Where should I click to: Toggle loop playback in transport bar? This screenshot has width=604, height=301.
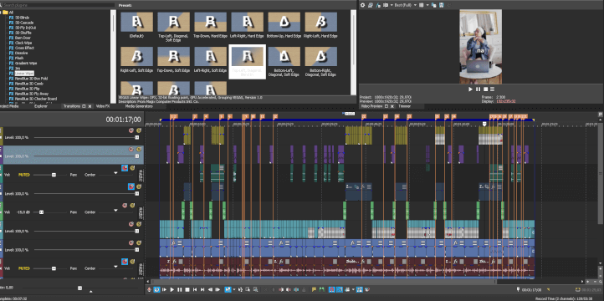click(156, 289)
